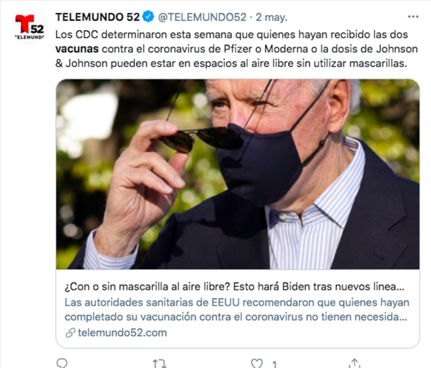The image size is (431, 368).
Task: Open the tweet's 2 may. timestamp
Action: 272,18
